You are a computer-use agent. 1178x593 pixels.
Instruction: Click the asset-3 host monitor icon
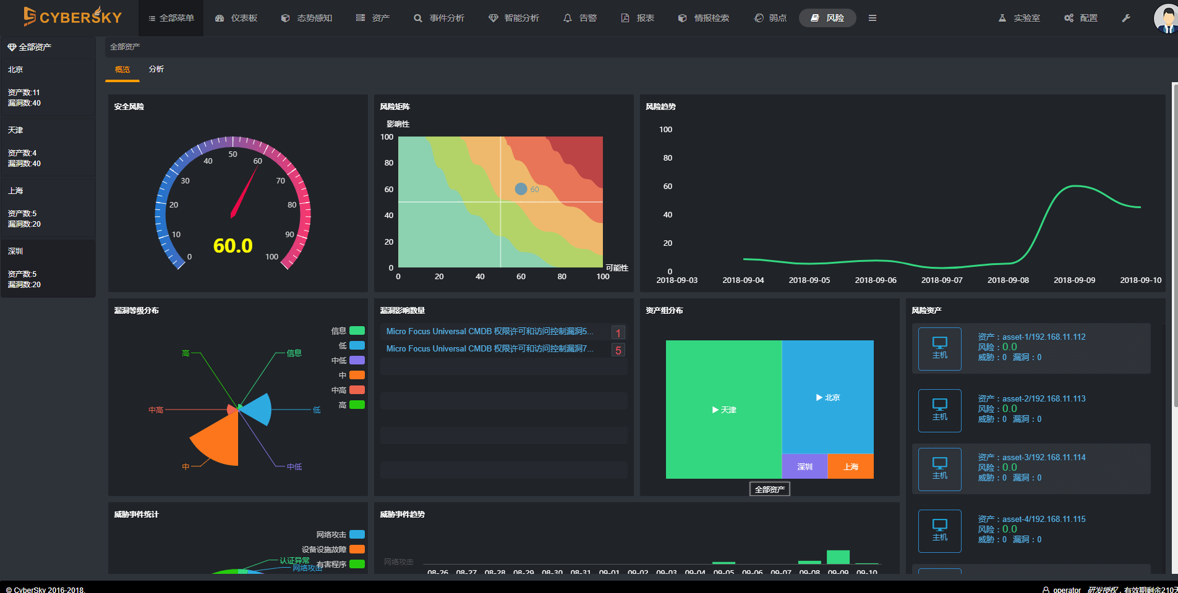point(939,469)
